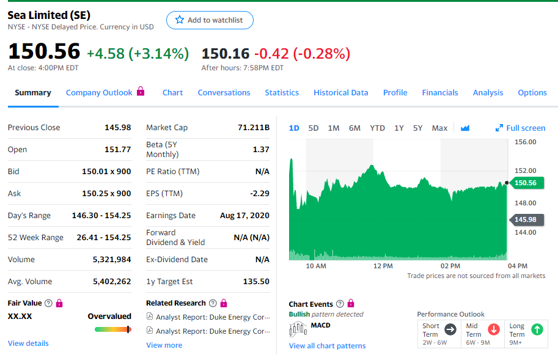This screenshot has width=558, height=363.
Task: Click the Fair Value help question icon
Action: tap(48, 303)
